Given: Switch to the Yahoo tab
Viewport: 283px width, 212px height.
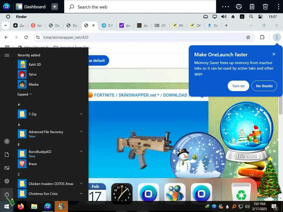Looking at the screenshot, I should point(125,25).
